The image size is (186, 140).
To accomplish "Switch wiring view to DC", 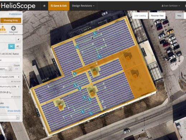I will 11,46.
